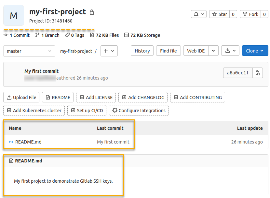Click My first commit in file table

coord(113,142)
